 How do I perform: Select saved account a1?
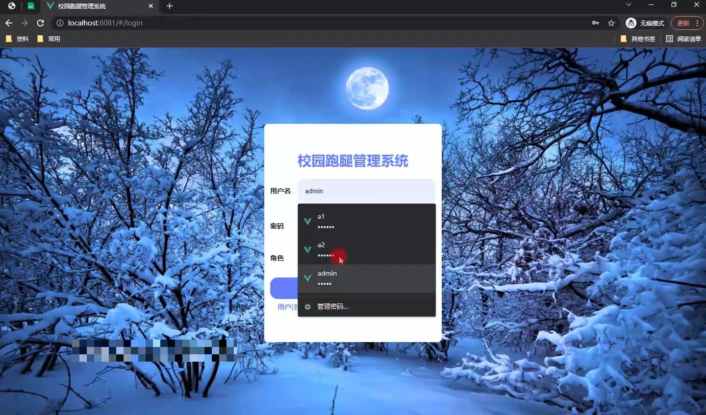point(367,222)
